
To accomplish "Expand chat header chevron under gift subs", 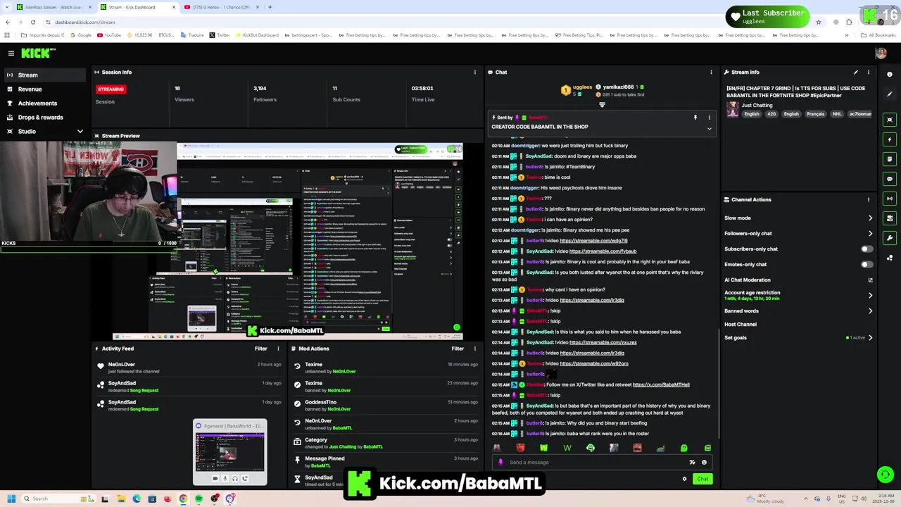I will [602, 105].
